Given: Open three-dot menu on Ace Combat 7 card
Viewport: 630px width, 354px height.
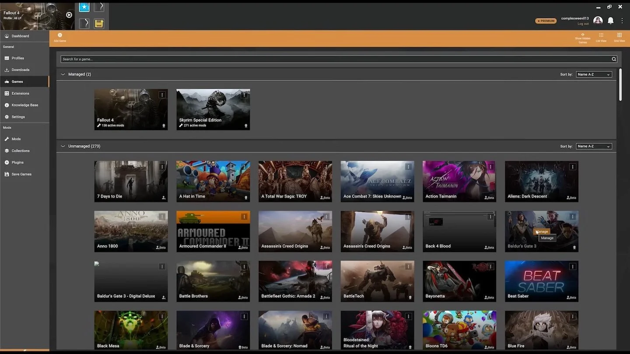Looking at the screenshot, I should coord(409,167).
